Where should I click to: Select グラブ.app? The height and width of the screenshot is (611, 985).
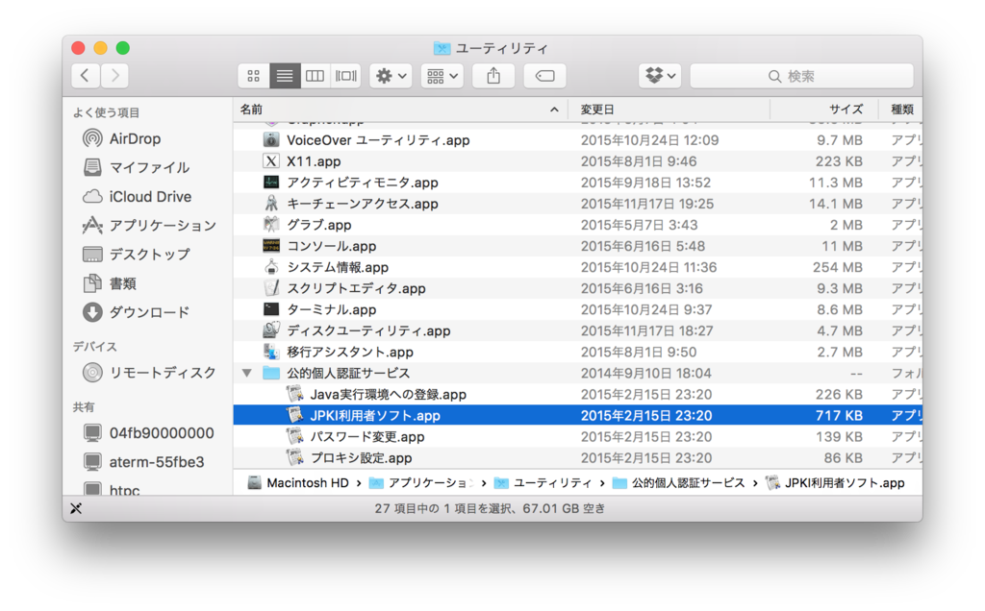pyautogui.click(x=319, y=225)
